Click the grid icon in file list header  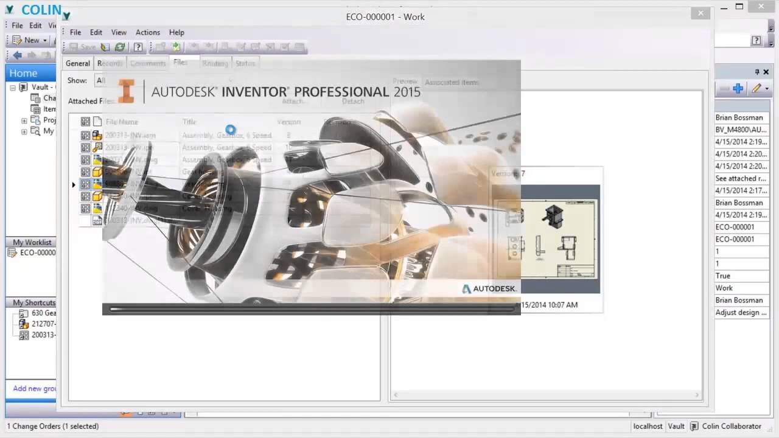pos(85,122)
